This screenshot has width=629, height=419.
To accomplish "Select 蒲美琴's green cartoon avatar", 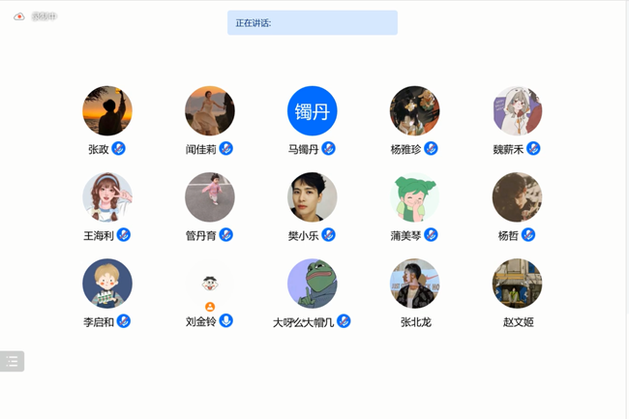I will 415,197.
